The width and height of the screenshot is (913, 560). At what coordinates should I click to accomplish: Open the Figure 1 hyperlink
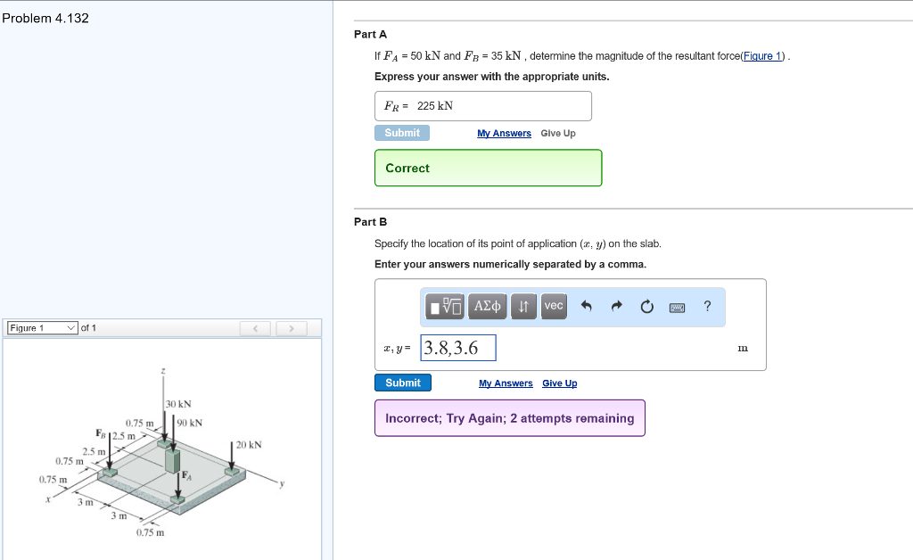(x=761, y=55)
